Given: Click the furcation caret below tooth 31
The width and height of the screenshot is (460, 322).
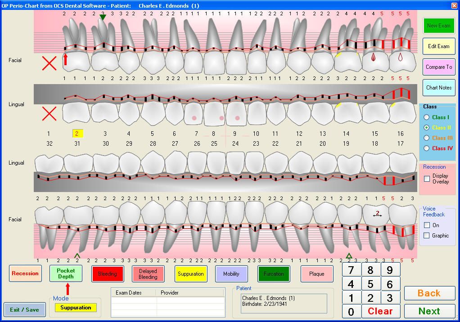Looking at the screenshot, I should [77, 255].
